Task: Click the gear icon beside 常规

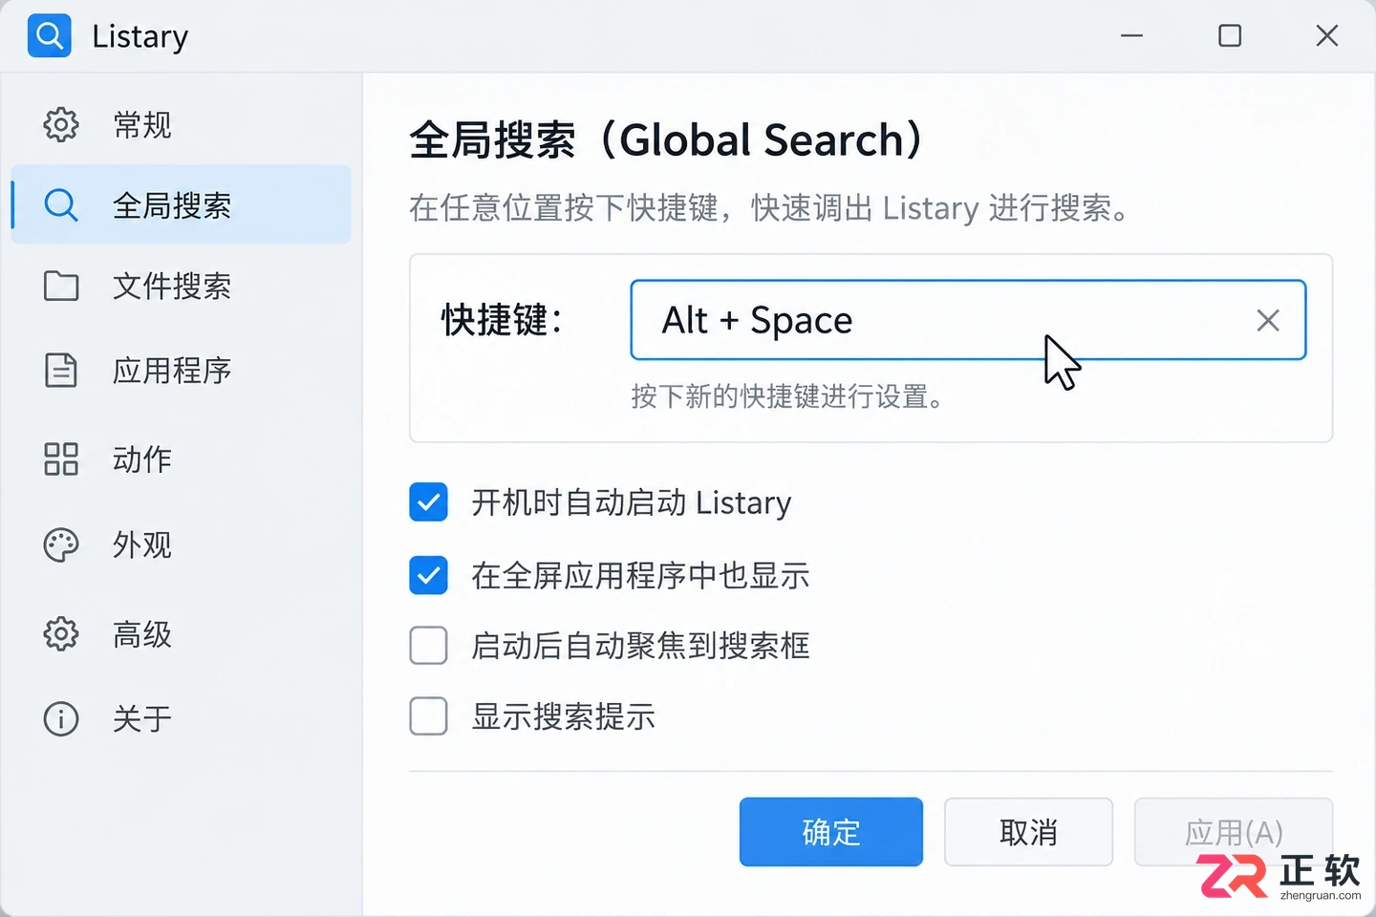Action: point(61,124)
